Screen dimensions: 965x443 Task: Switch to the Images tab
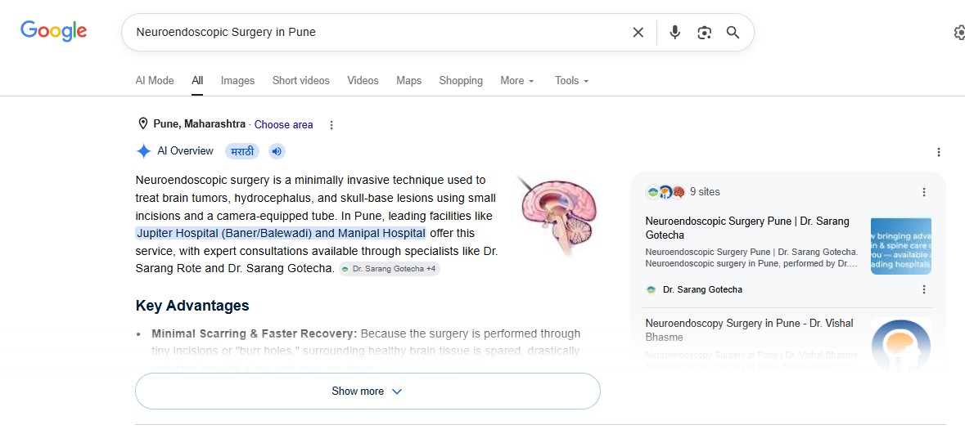237,80
